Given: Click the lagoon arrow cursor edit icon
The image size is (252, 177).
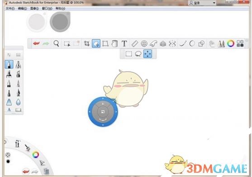Looking at the screenshot, I should [x=42, y=163].
